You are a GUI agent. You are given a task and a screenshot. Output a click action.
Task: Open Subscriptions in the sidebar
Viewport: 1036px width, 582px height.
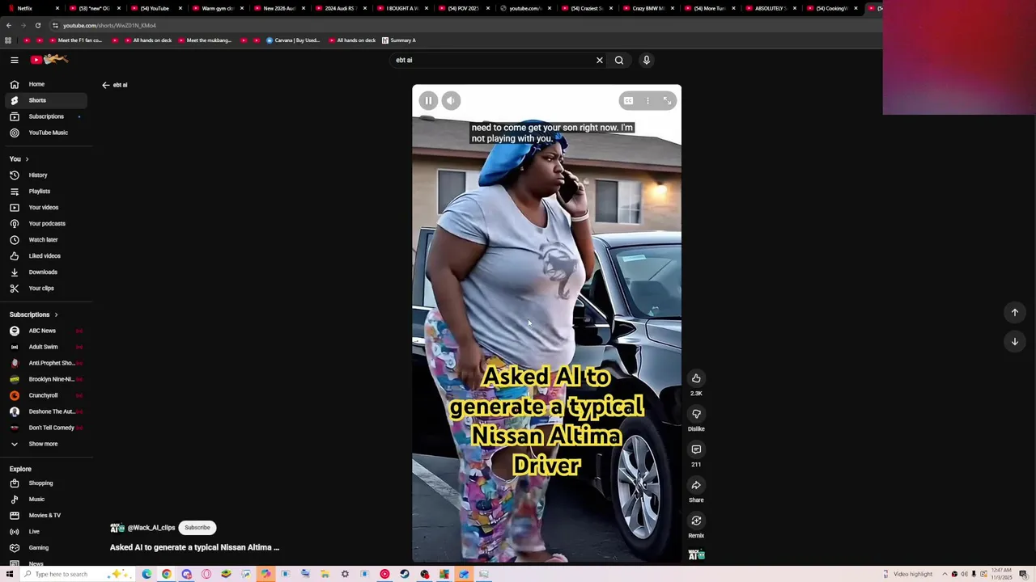[x=46, y=116]
